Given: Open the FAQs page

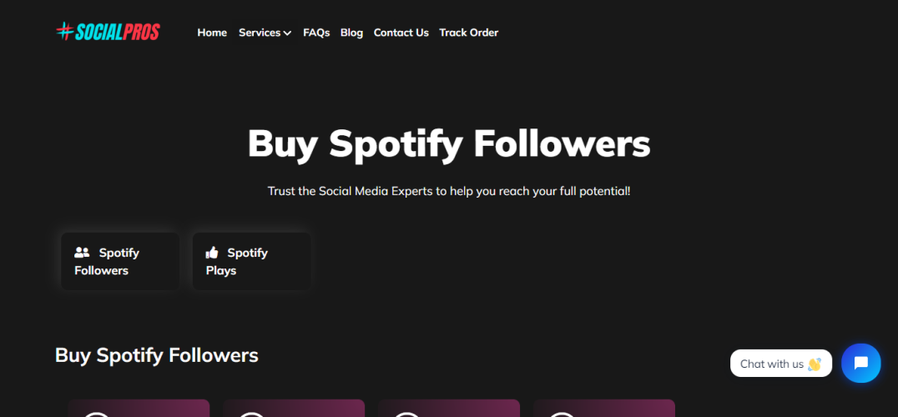Looking at the screenshot, I should click(x=316, y=33).
